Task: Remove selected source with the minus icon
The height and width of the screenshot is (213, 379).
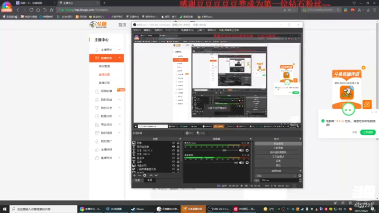Action: [139, 175]
